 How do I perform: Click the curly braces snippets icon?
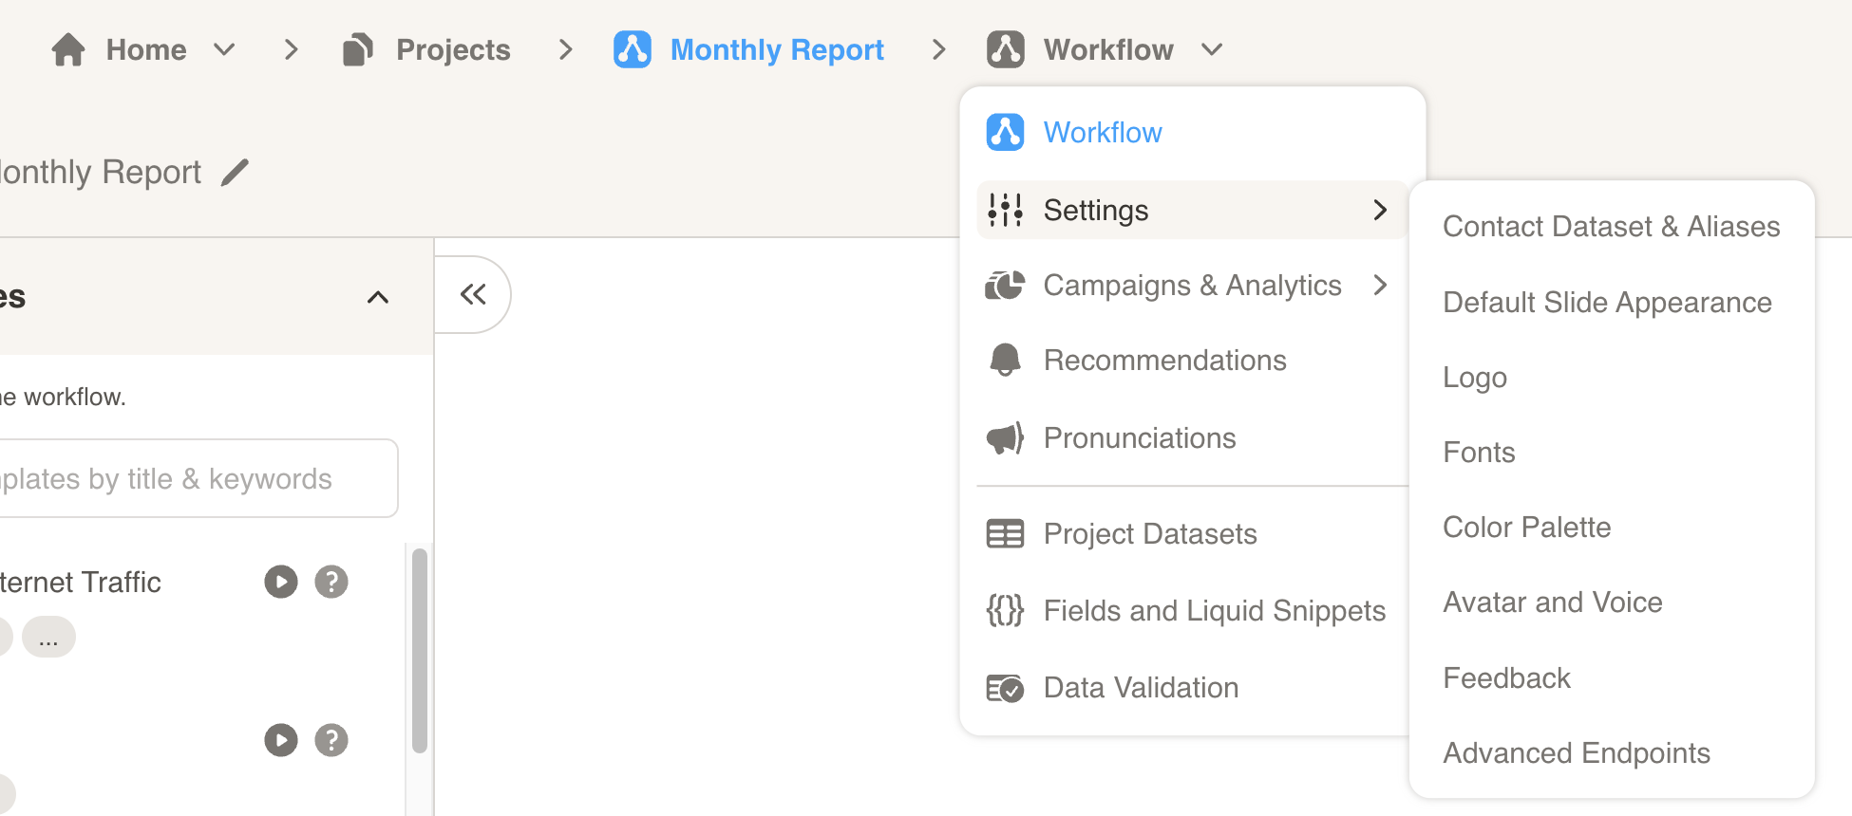pyautogui.click(x=1005, y=611)
